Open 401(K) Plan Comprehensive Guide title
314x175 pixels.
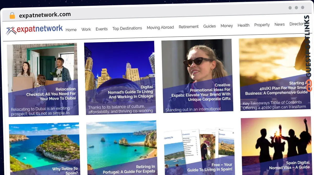coord(276,88)
